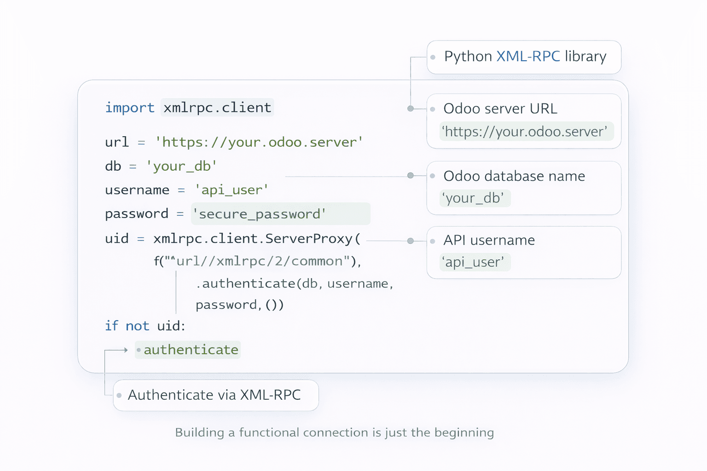Click the username code line 'api_user'
Screen dimensions: 707x471
(x=187, y=190)
